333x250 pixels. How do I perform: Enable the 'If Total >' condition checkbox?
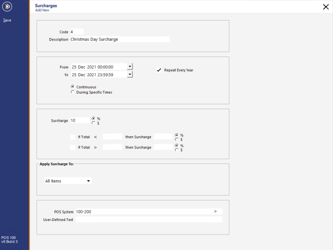click(x=72, y=147)
